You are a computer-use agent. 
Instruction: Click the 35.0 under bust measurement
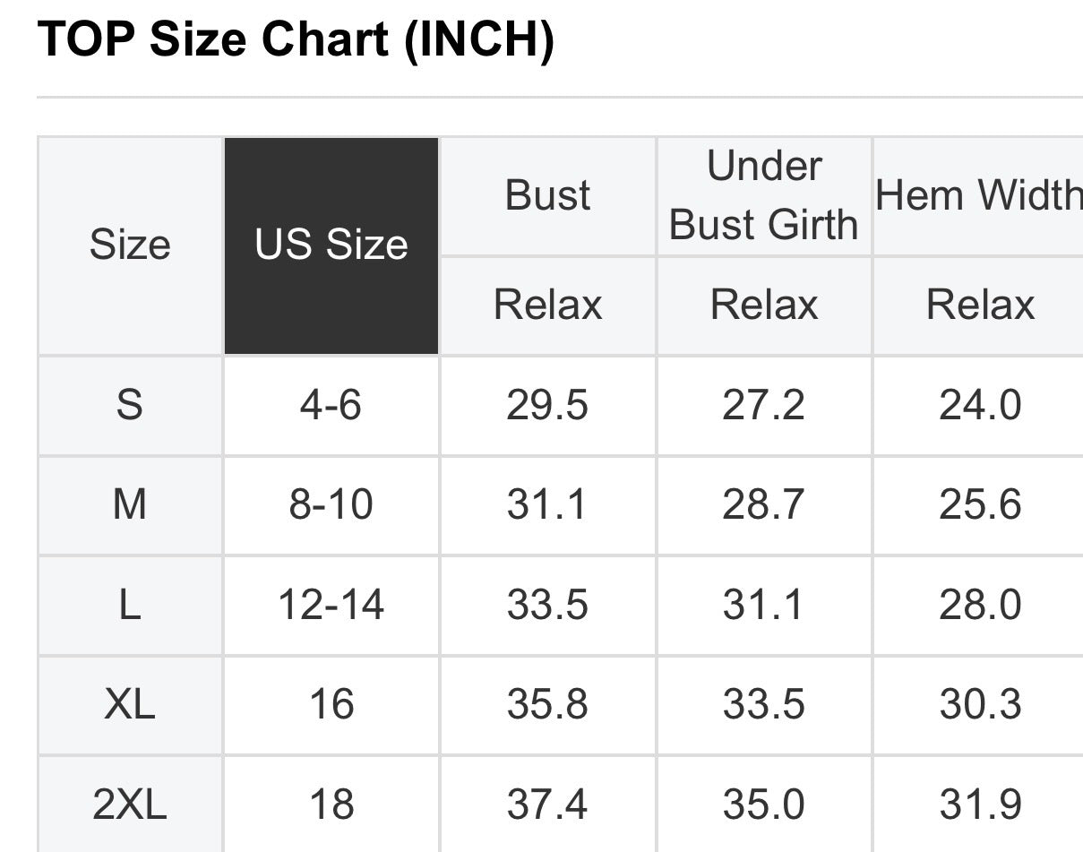pos(764,804)
